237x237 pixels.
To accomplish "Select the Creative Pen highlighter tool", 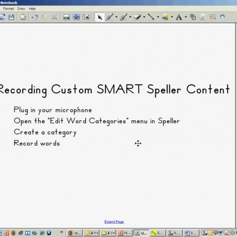I will pyautogui.click(x=123, y=17).
